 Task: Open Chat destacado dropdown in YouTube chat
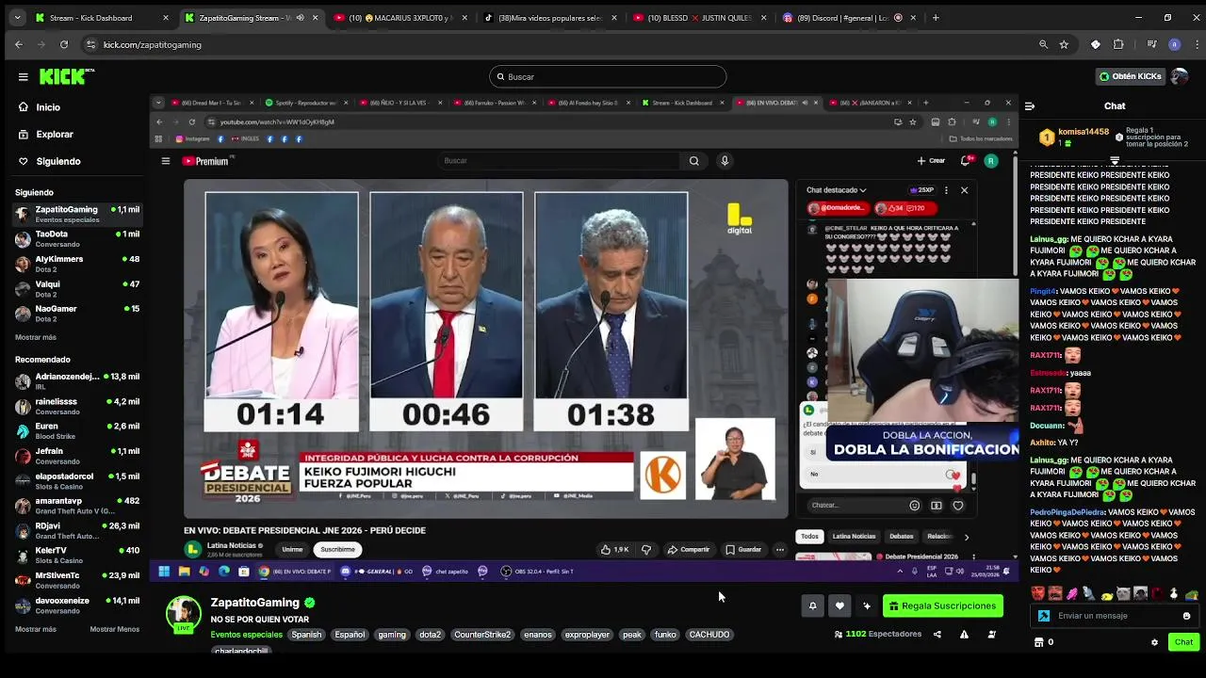[837, 190]
